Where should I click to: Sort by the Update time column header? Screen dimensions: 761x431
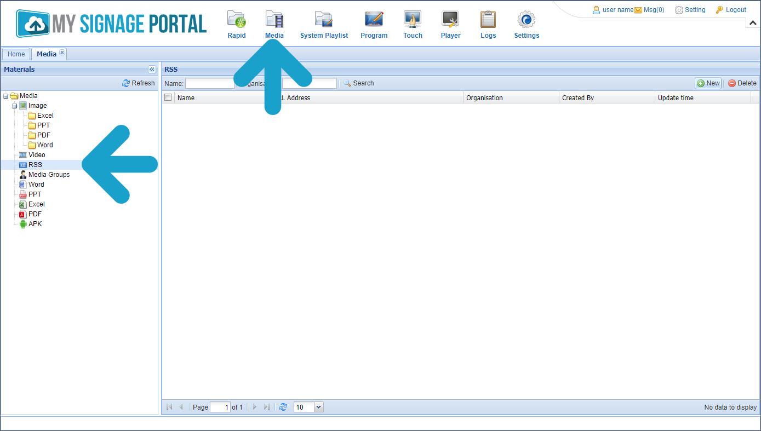click(x=703, y=98)
